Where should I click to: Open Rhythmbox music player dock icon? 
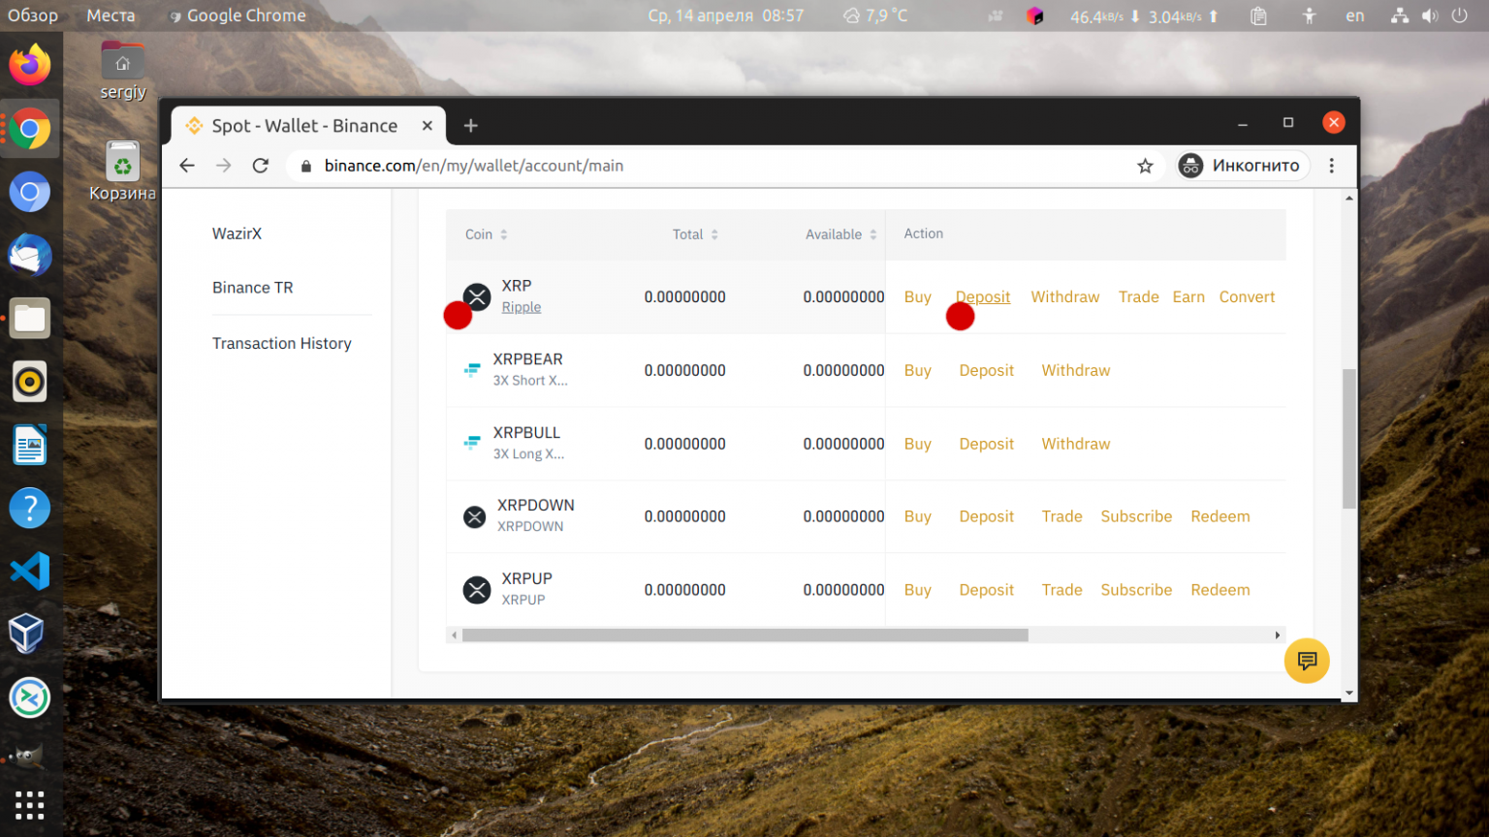point(30,382)
